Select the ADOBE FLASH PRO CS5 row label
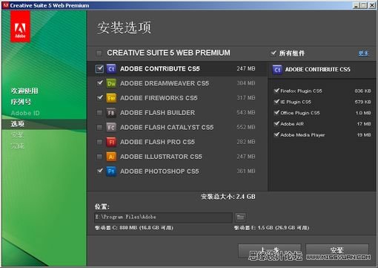Image resolution: width=378 pixels, height=268 pixels. [157, 142]
